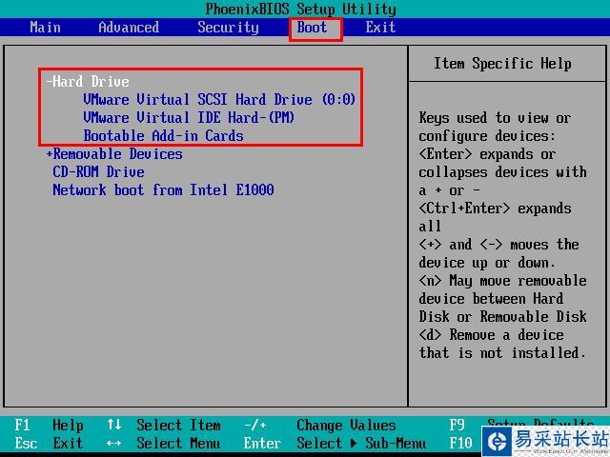610x457 pixels.
Task: Open the Main menu tab
Action: pyautogui.click(x=45, y=28)
